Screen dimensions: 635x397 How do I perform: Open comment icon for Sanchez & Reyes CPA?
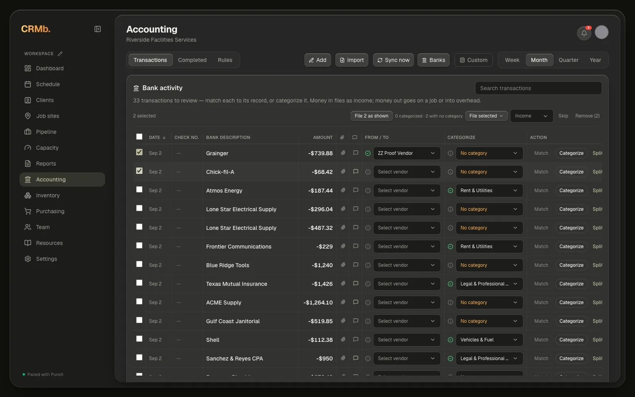click(356, 358)
